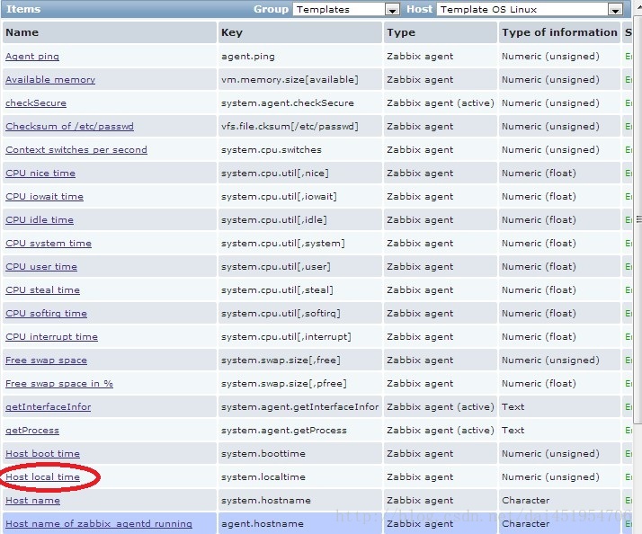642x534 pixels.
Task: Select the system.cpu.switches key text
Action: tap(272, 149)
